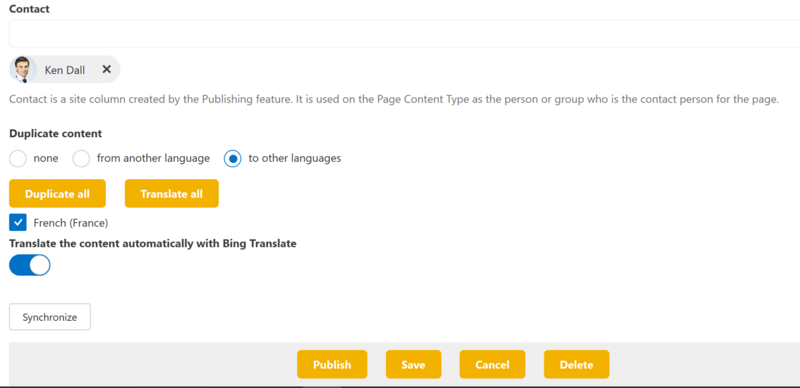Viewport: 800px width, 388px height.
Task: Click the Duplicate all button
Action: 57,193
